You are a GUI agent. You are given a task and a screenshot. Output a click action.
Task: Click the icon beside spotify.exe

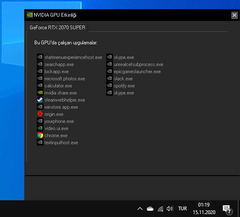pyautogui.click(x=110, y=86)
